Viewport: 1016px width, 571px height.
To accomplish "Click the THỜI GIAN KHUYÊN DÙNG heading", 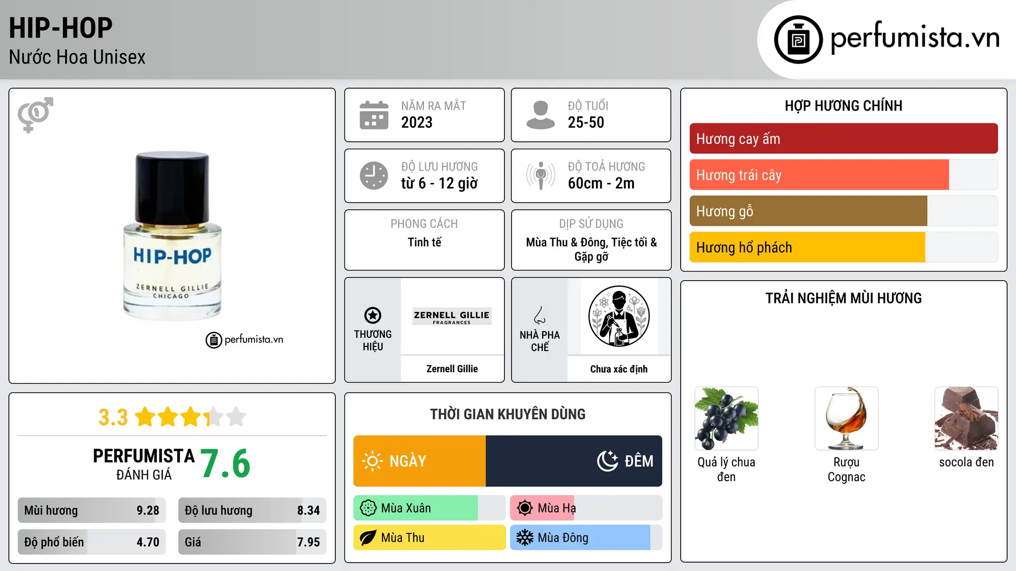I will pyautogui.click(x=508, y=414).
